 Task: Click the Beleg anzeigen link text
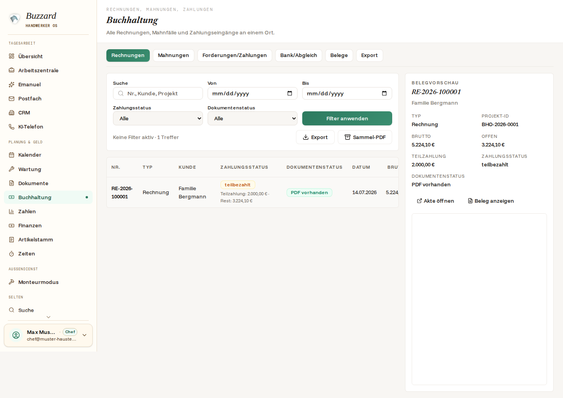click(494, 201)
